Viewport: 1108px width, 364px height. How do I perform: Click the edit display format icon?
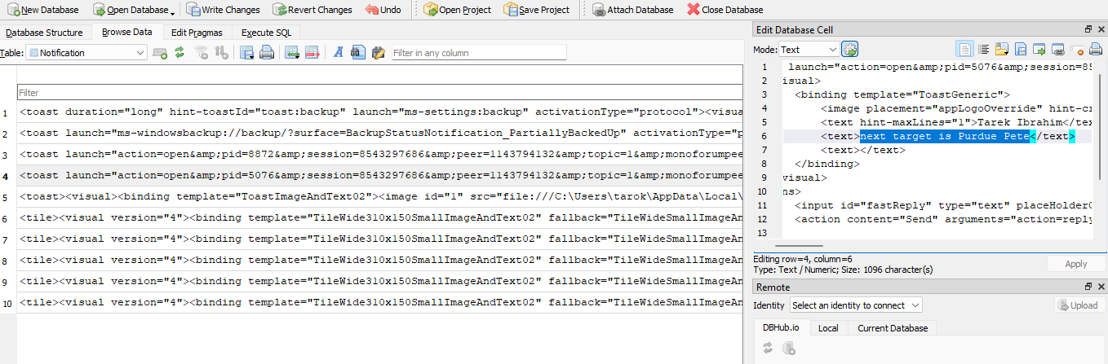[338, 53]
